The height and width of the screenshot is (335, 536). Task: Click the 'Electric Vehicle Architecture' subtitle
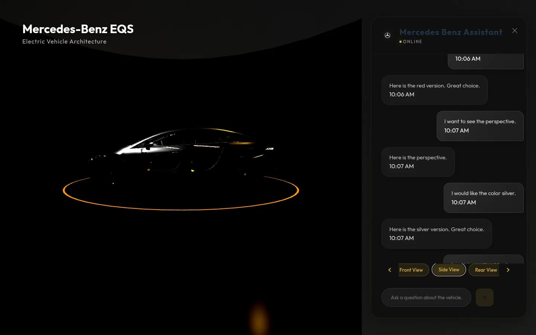point(64,42)
